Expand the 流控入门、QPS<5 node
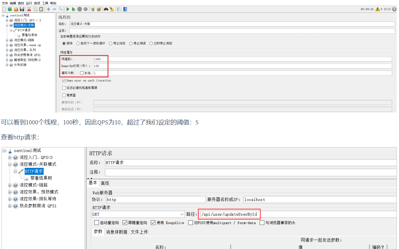 (10, 157)
